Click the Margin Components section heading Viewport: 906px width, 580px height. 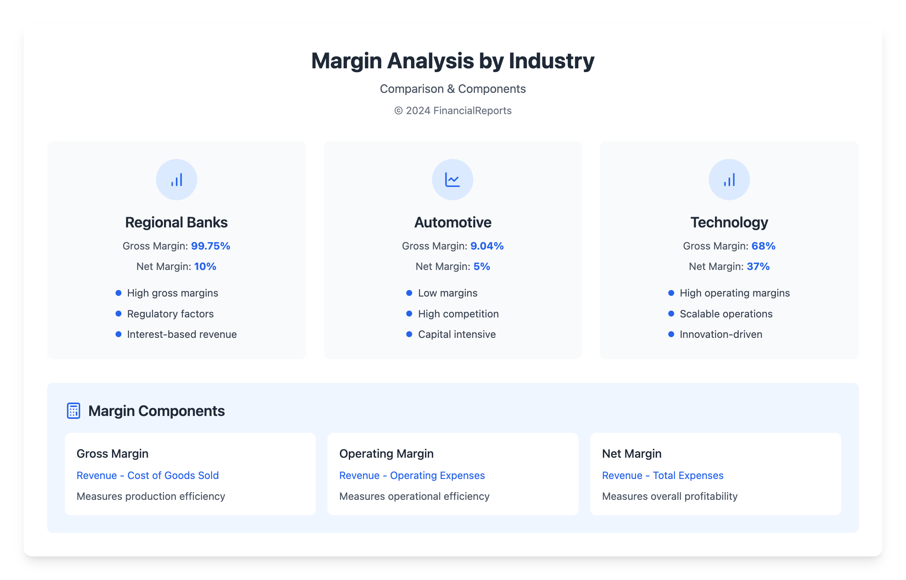pos(156,411)
